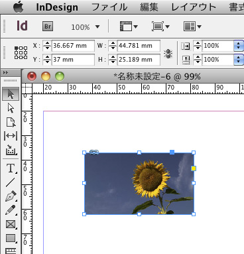Click the yellow live corners square handle

pos(194,168)
